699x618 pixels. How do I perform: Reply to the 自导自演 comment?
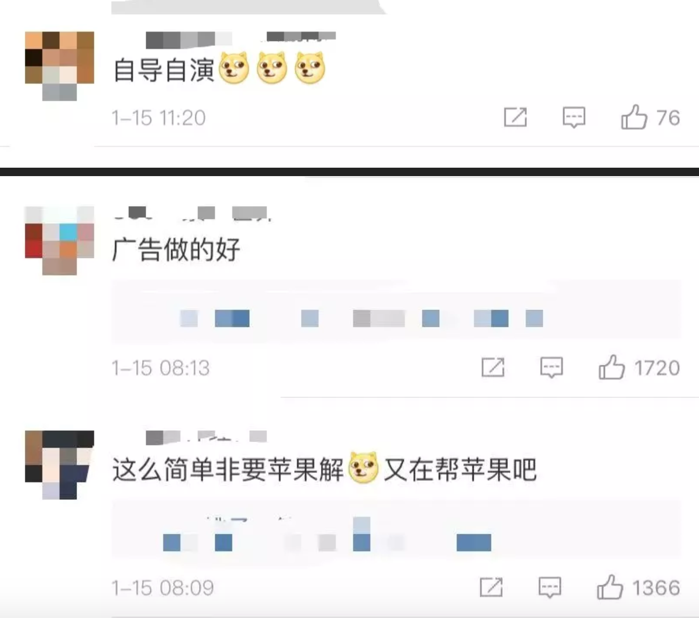pos(574,117)
